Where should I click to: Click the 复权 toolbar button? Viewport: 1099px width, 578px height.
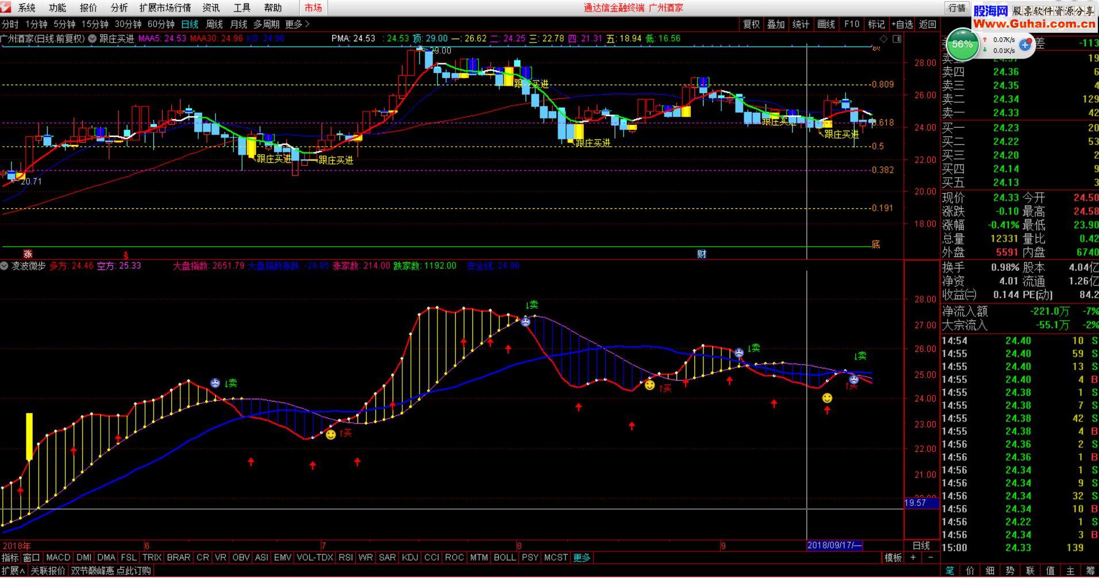[751, 24]
